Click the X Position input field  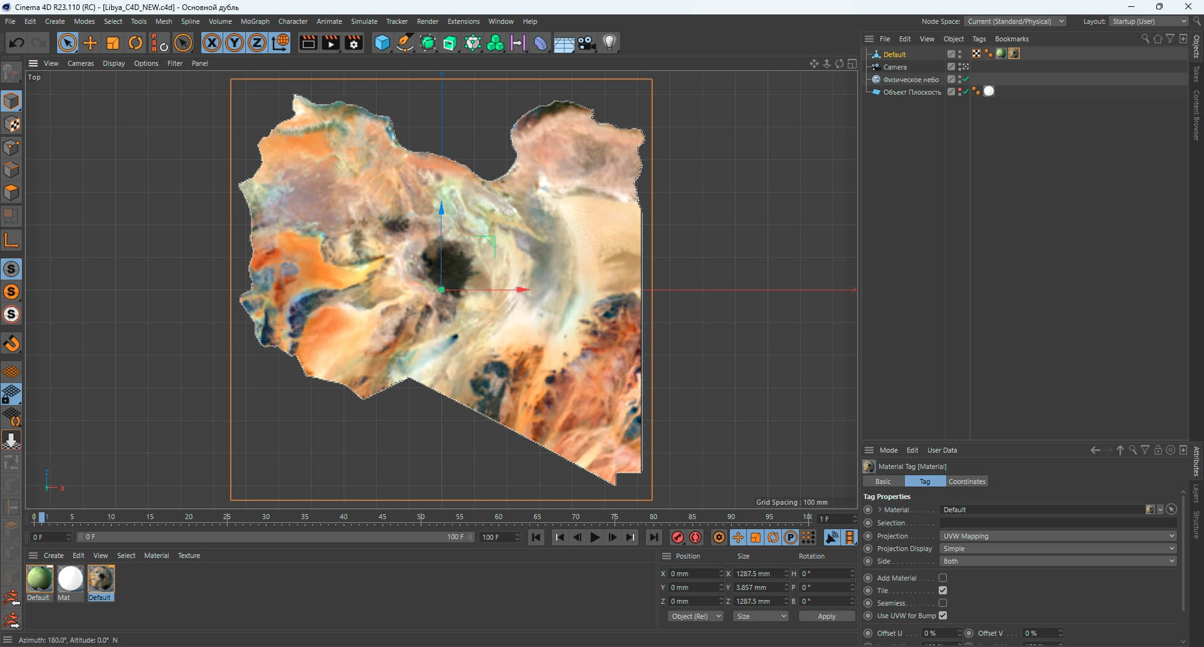695,574
